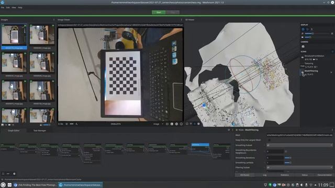Click the greyed Stop button
This screenshot has height=188, width=335.
(173, 13)
